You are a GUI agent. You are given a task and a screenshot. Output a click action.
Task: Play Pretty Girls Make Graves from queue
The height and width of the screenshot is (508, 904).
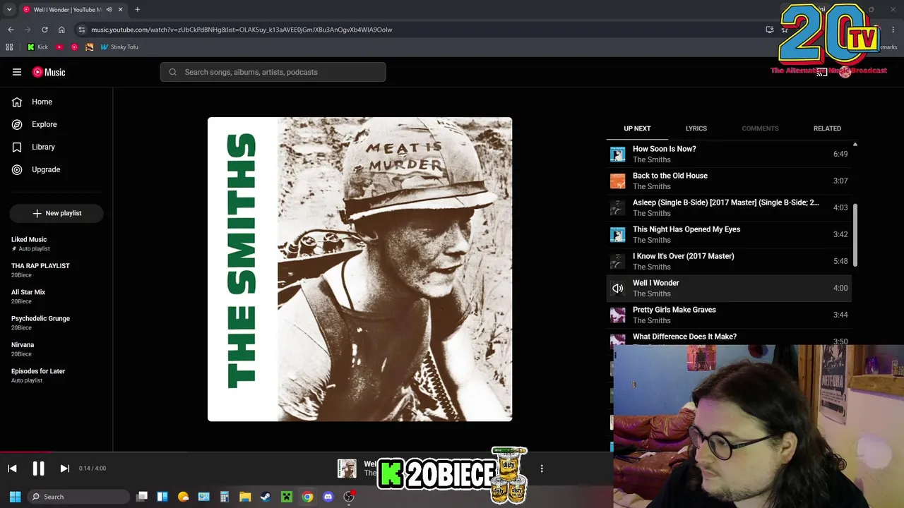[x=729, y=315]
